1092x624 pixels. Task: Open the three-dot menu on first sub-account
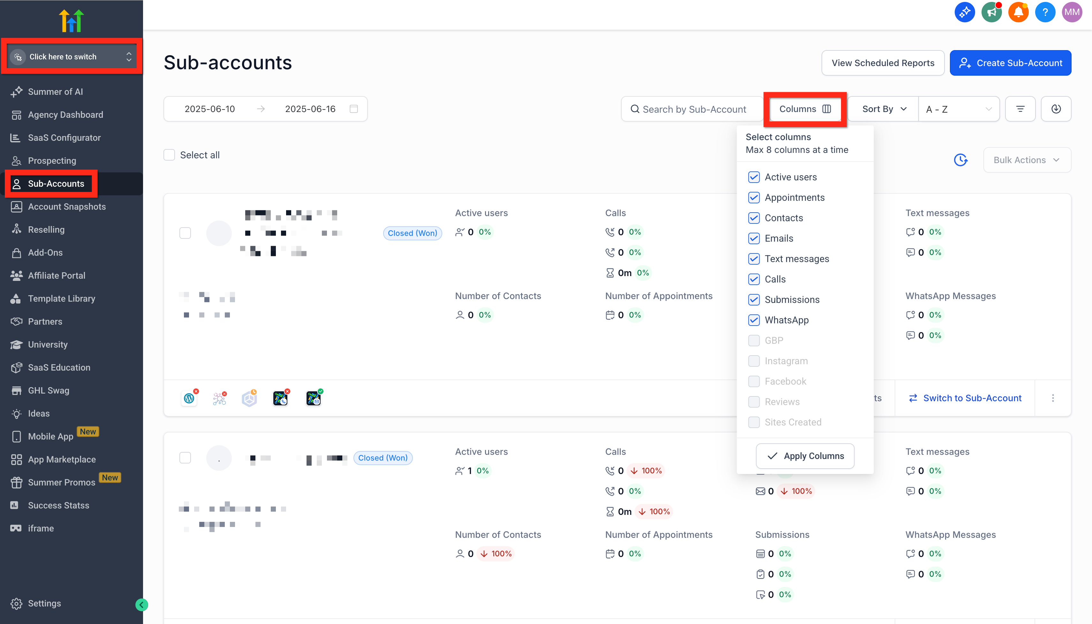coord(1053,398)
